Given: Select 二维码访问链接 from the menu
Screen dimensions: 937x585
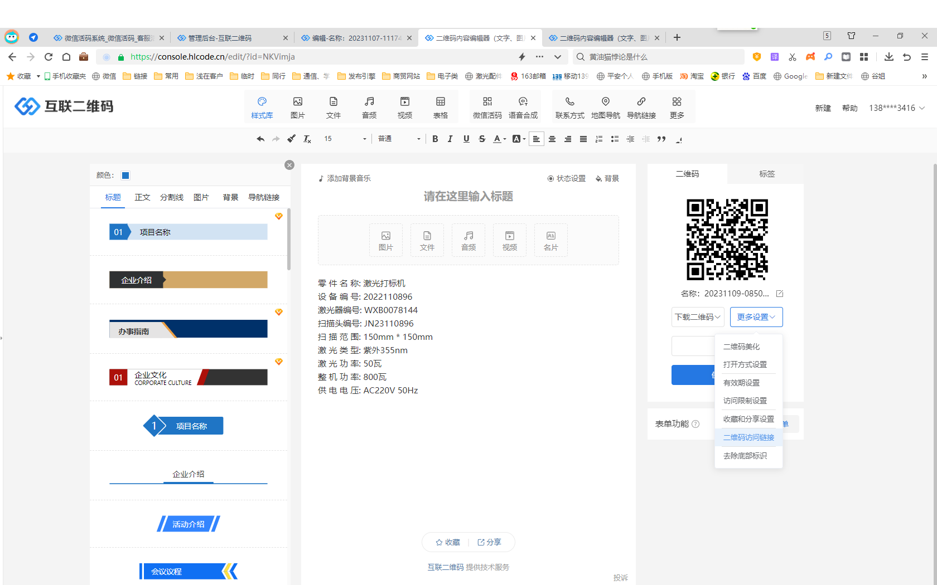Looking at the screenshot, I should (748, 437).
